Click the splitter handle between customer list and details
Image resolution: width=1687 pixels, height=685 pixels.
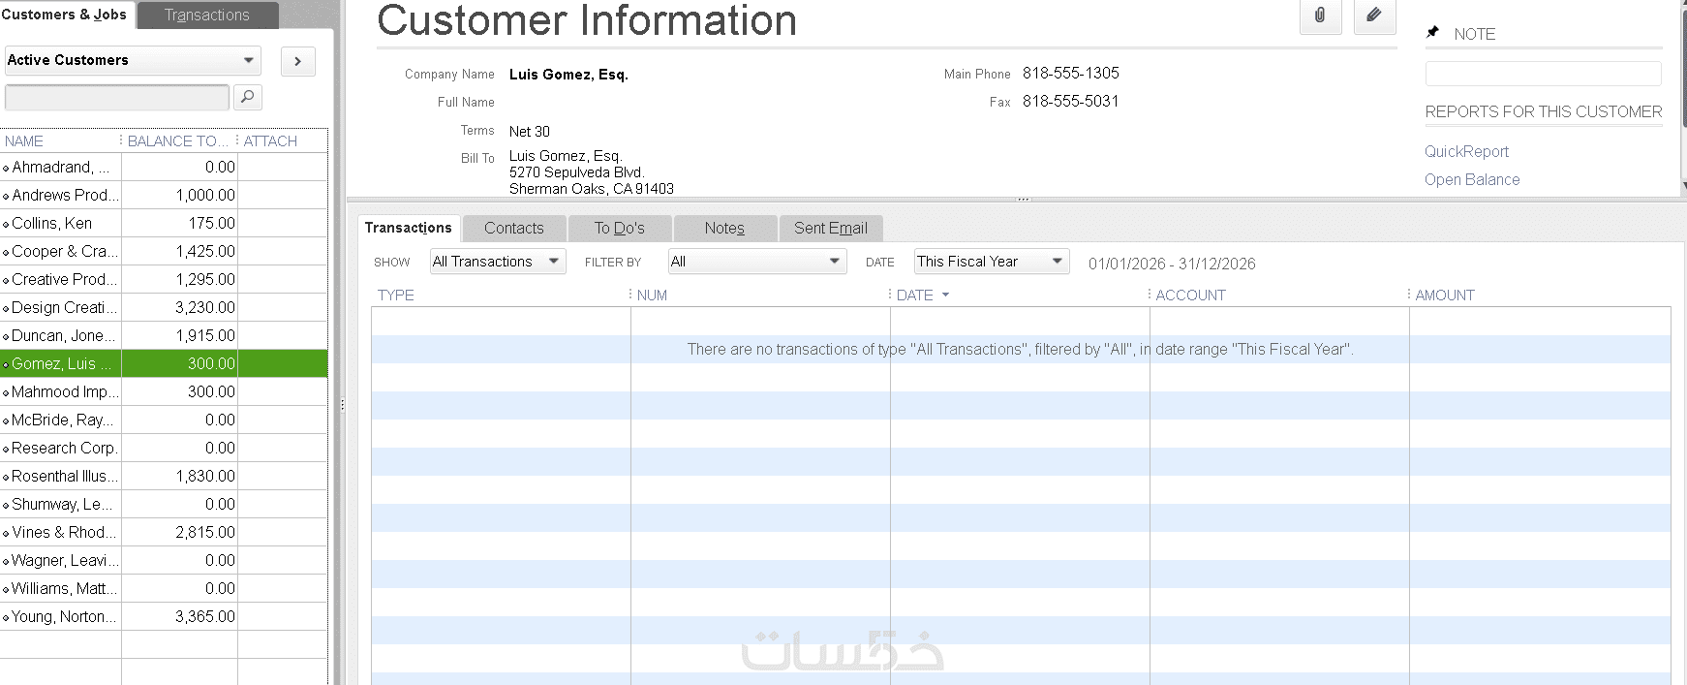pos(342,405)
